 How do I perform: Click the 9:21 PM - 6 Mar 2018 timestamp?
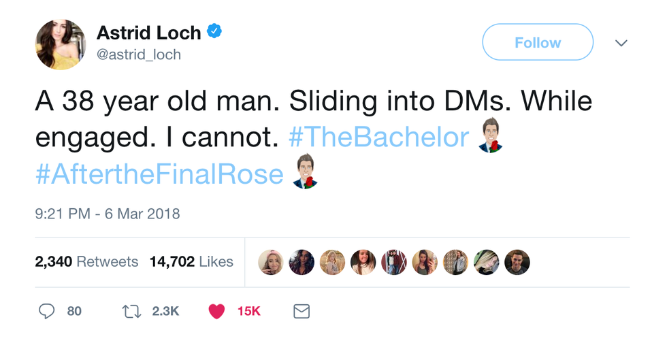(108, 214)
